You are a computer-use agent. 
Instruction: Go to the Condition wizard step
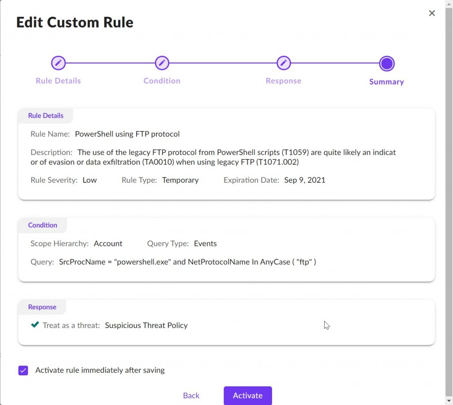(162, 81)
